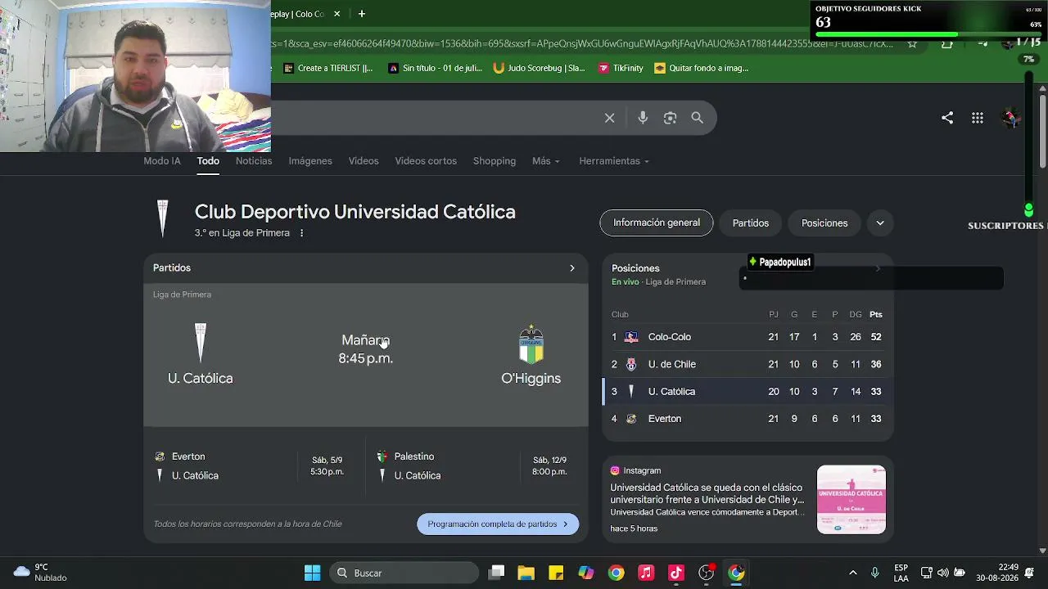This screenshot has height=589, width=1048.
Task: Click the U. de Chile crest in standings
Action: coord(631,364)
